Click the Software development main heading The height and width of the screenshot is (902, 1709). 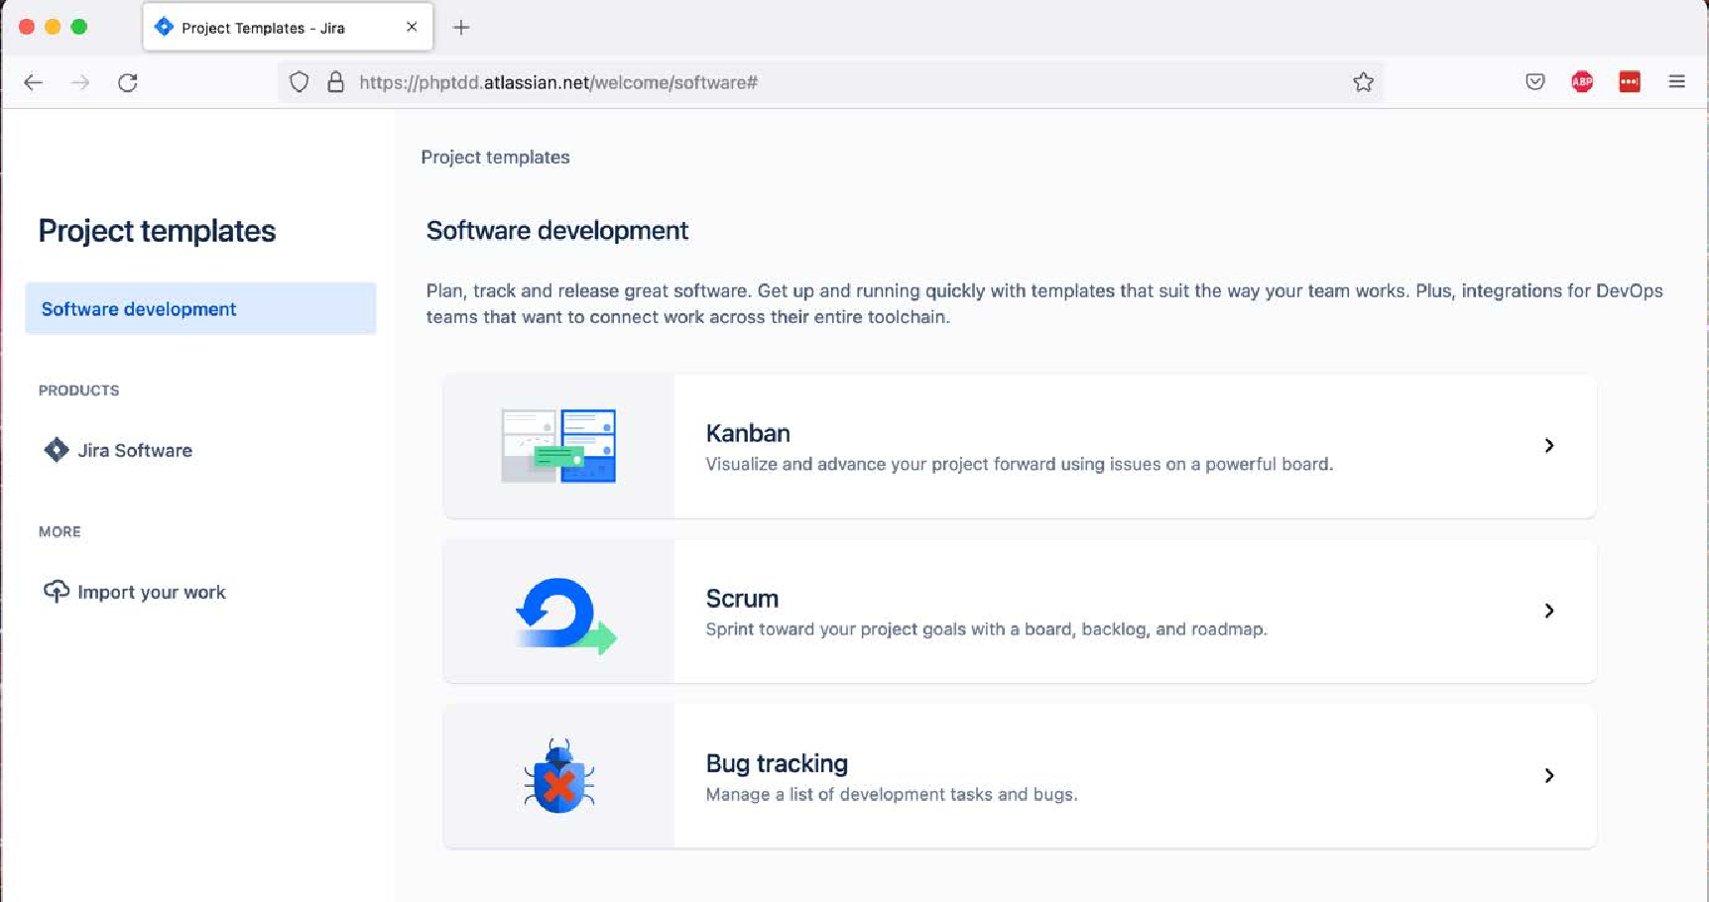[x=557, y=231]
